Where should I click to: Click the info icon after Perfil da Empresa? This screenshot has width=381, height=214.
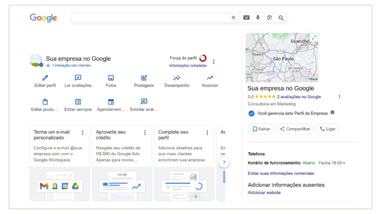click(x=332, y=112)
